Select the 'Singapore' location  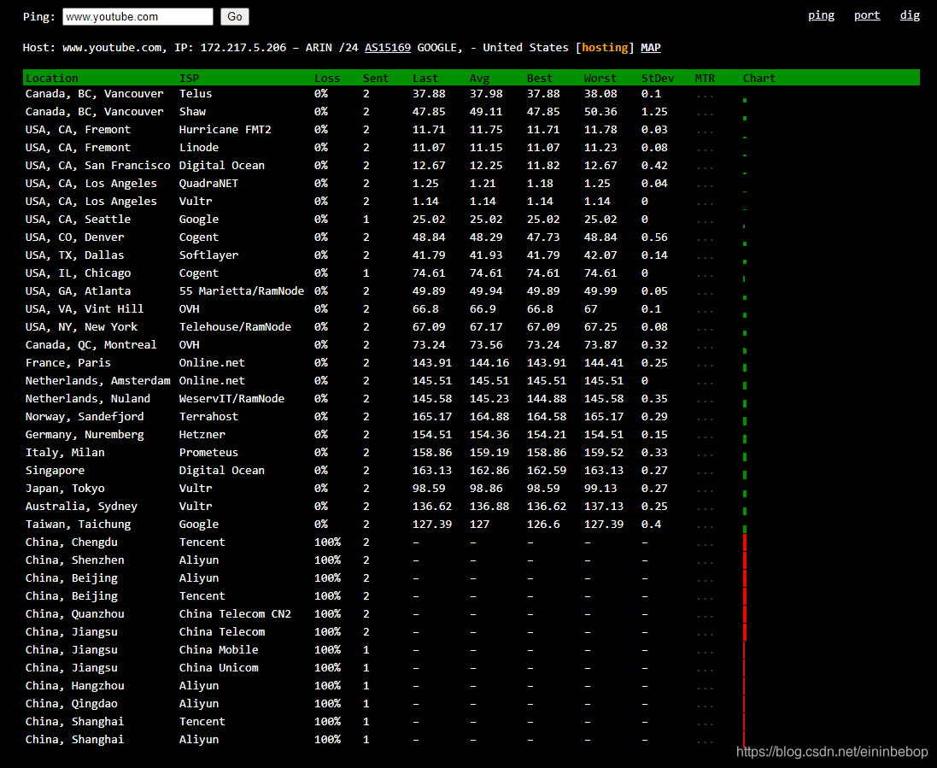click(55, 471)
